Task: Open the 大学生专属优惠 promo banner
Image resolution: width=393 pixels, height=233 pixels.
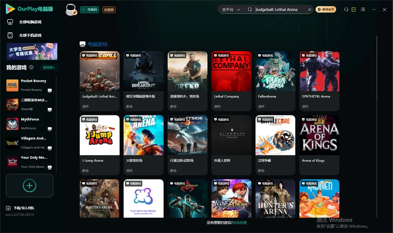Action: pyautogui.click(x=32, y=52)
